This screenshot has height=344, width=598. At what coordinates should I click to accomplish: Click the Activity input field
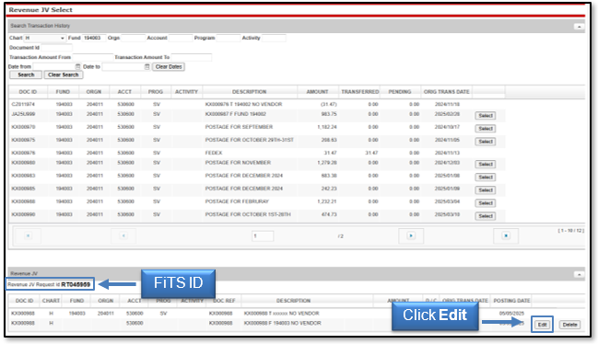click(274, 38)
